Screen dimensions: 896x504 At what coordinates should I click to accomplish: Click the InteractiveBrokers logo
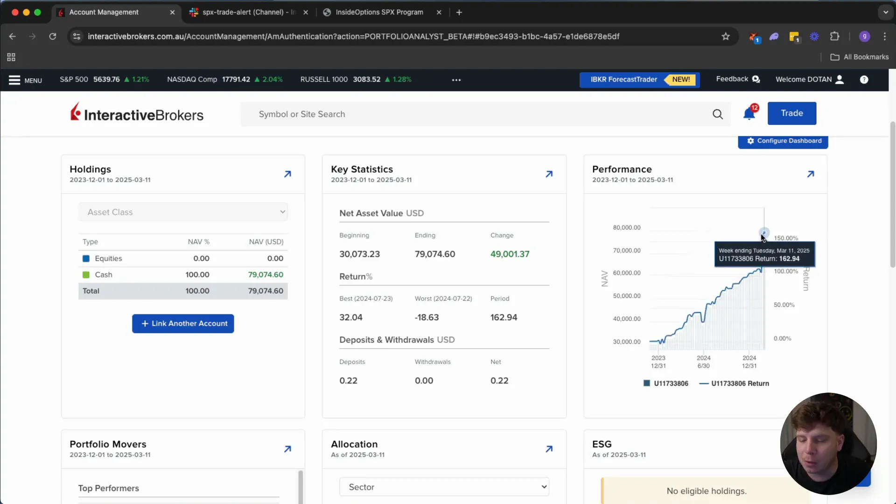click(x=137, y=112)
